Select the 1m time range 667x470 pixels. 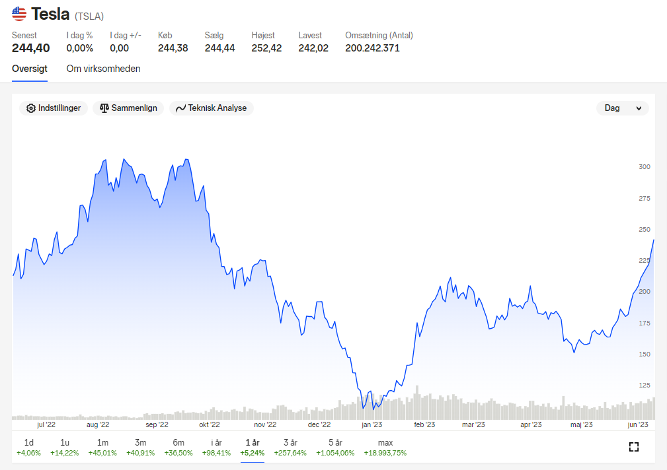point(102,448)
